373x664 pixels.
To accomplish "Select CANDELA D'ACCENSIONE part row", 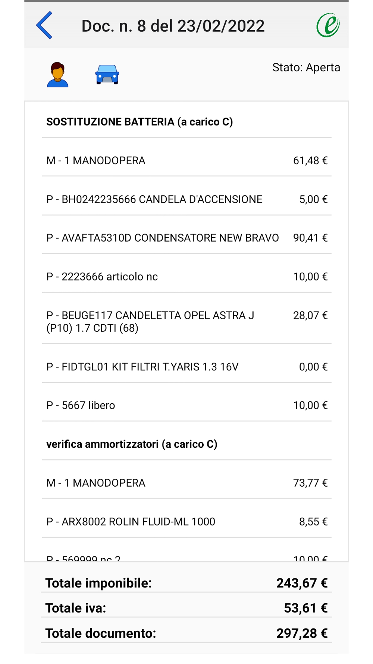I will coord(186,199).
